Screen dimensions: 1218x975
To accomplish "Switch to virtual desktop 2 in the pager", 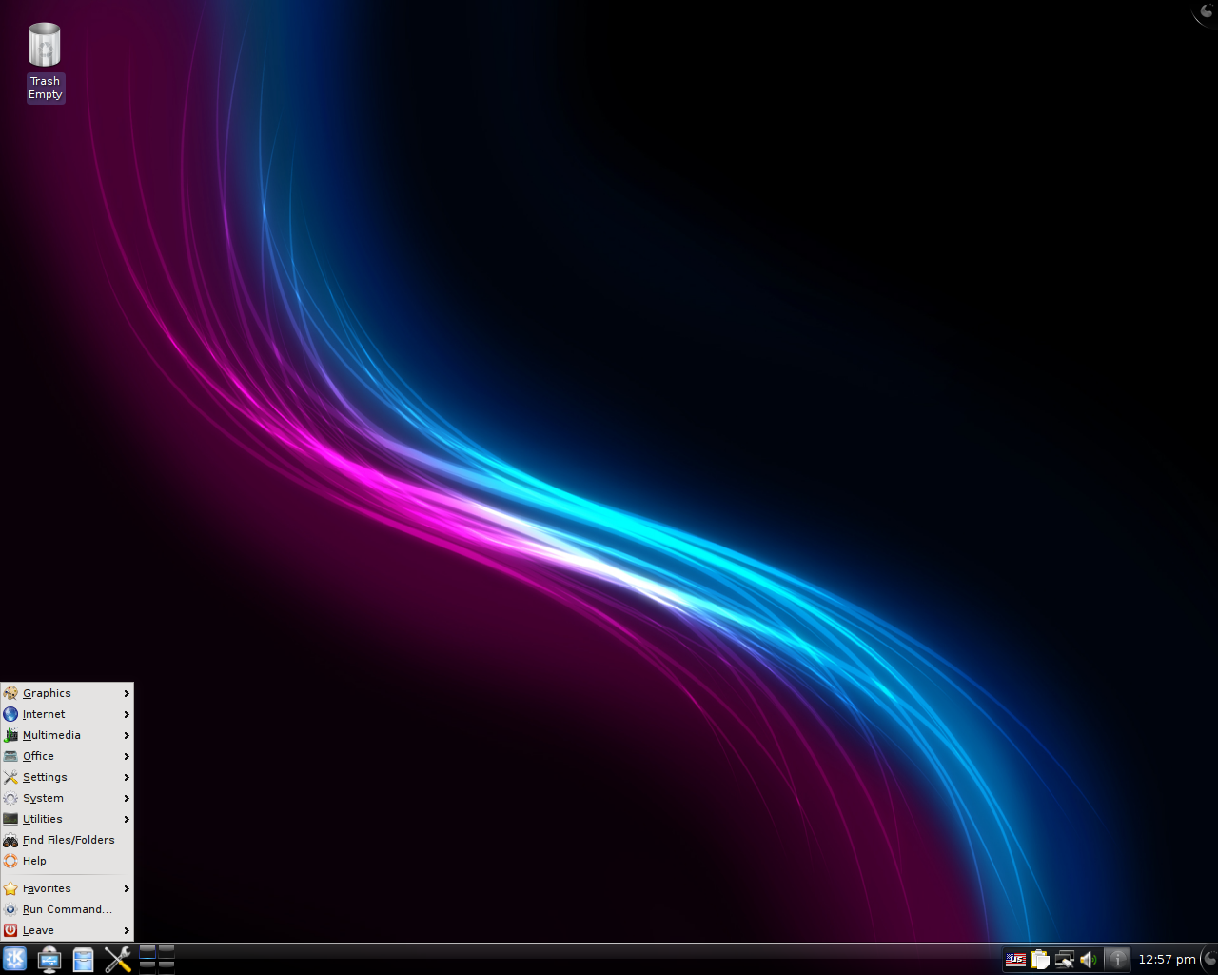I will point(167,952).
